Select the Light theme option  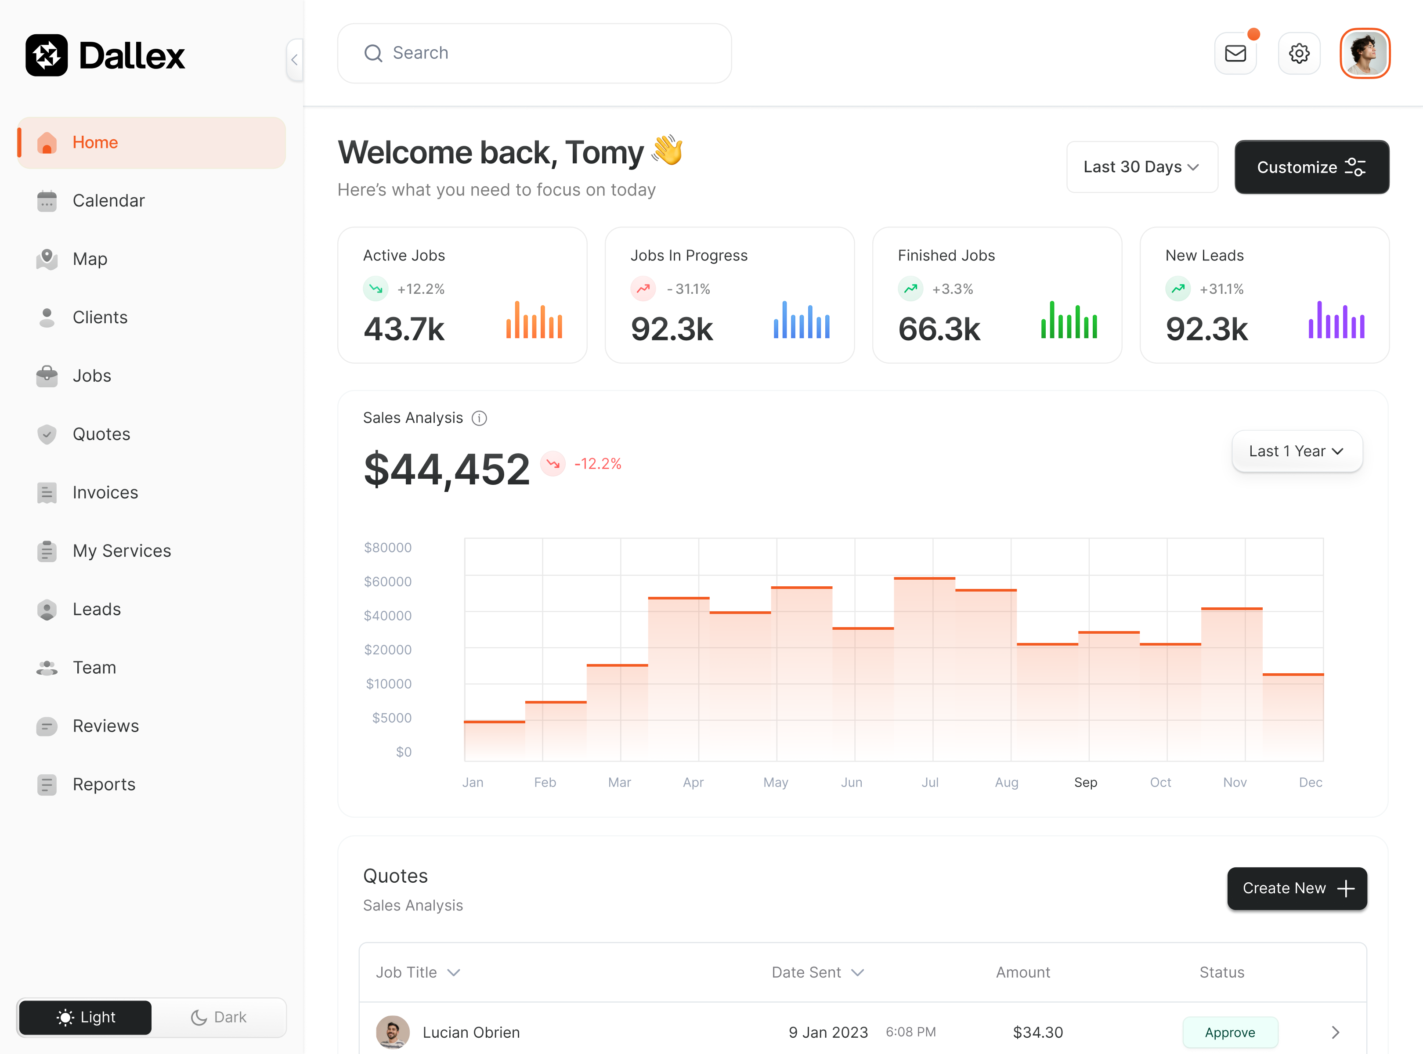(x=86, y=1017)
